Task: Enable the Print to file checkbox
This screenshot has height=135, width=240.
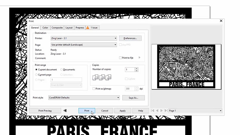Action: 121,58
